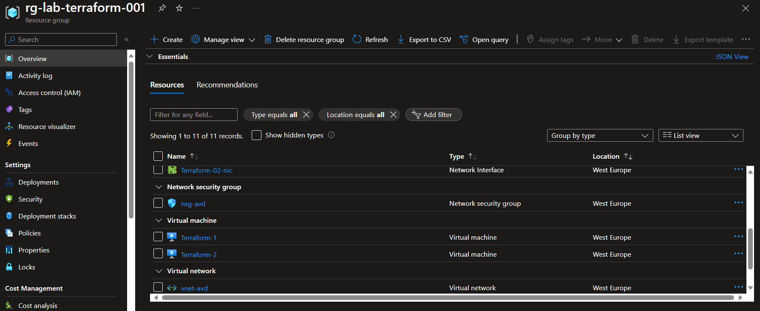Open vnet-avd row ellipsis menu

pos(739,287)
